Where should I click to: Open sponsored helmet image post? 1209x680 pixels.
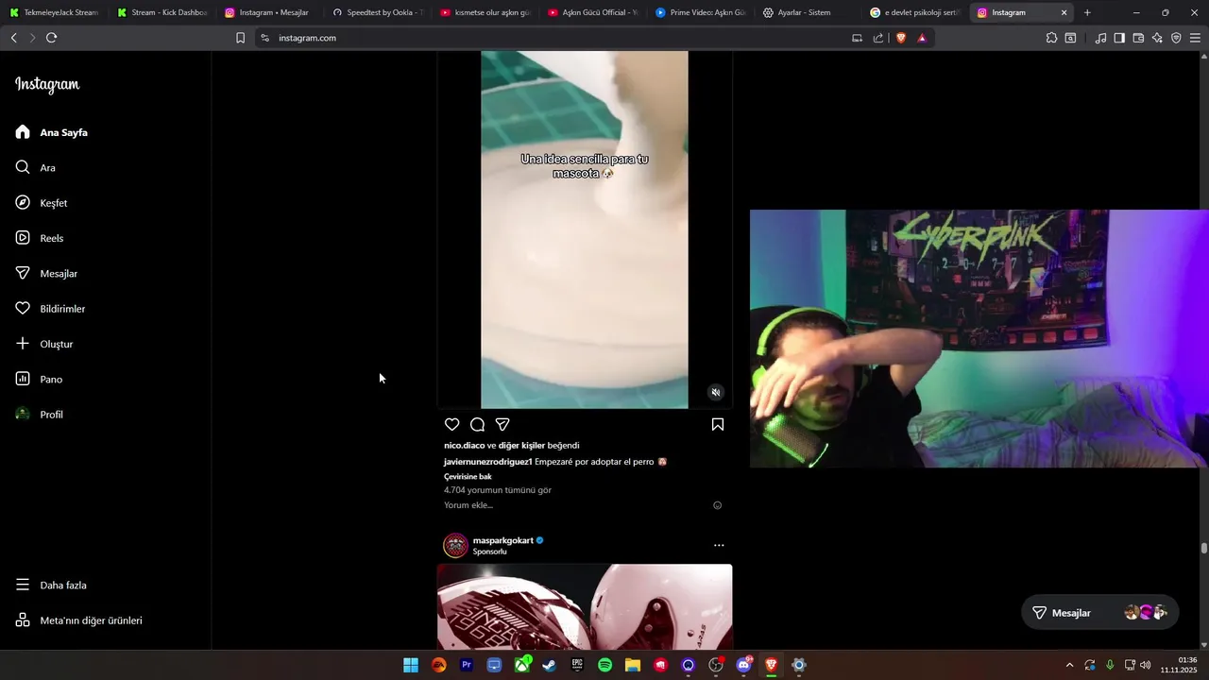[585, 606]
